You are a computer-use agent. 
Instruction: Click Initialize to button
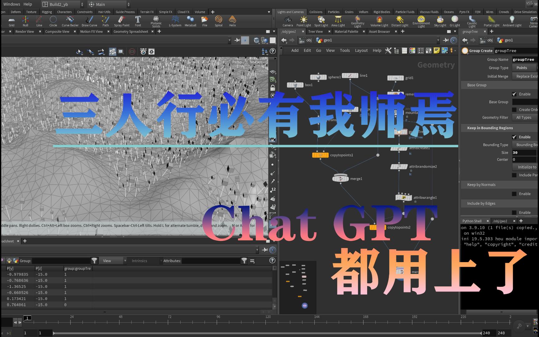pos(525,167)
